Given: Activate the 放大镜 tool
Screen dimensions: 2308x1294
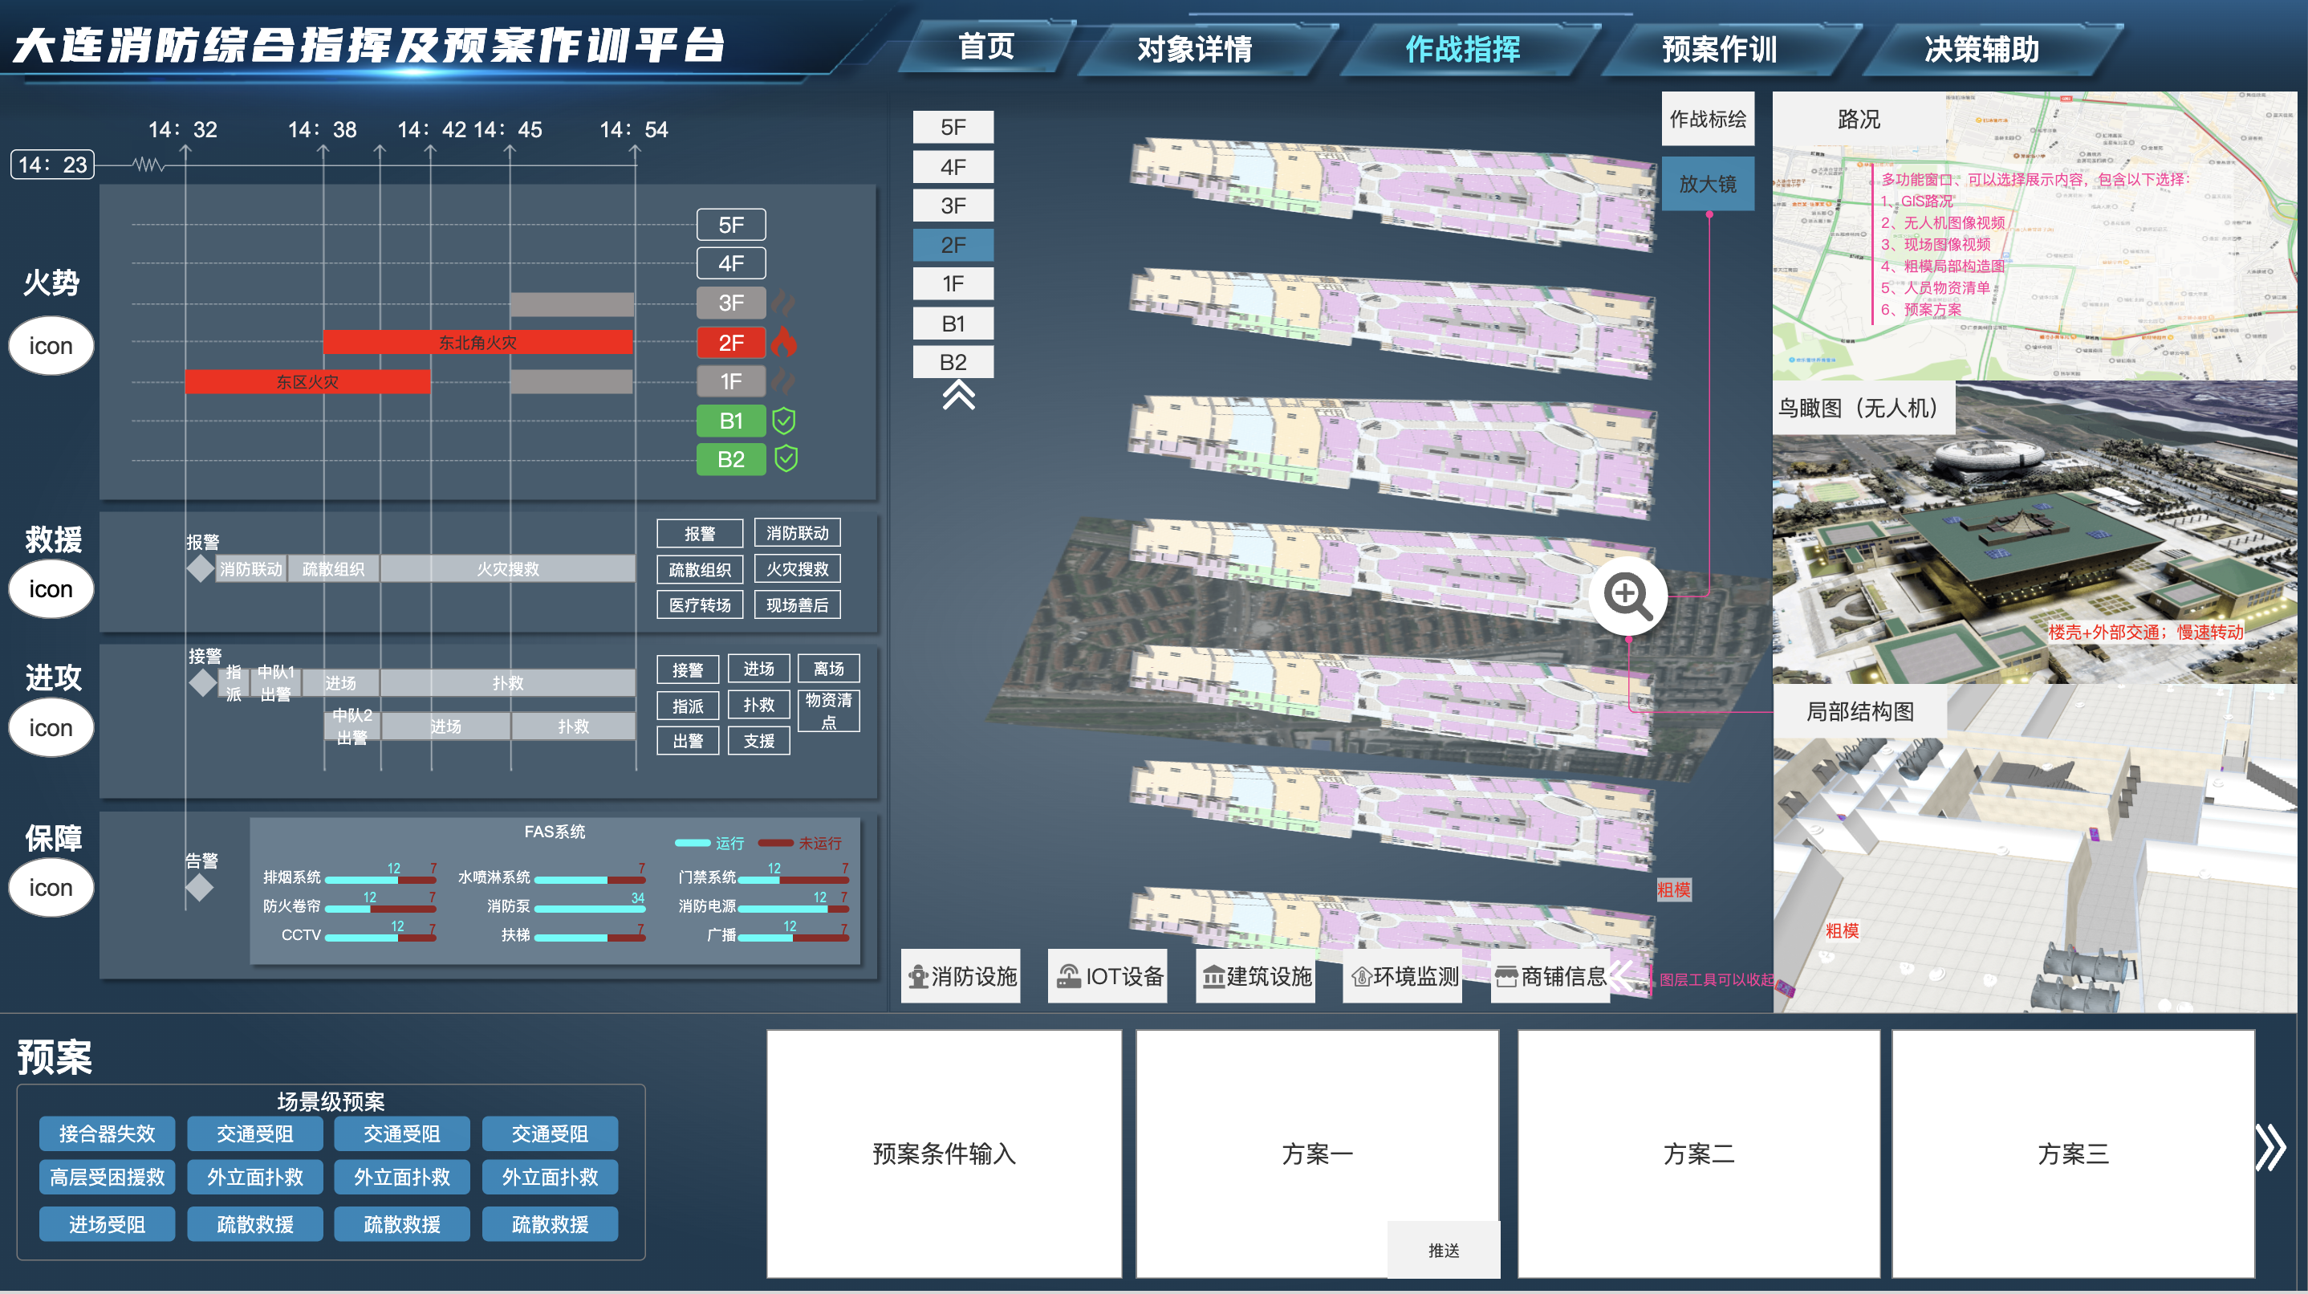Looking at the screenshot, I should tap(1707, 184).
